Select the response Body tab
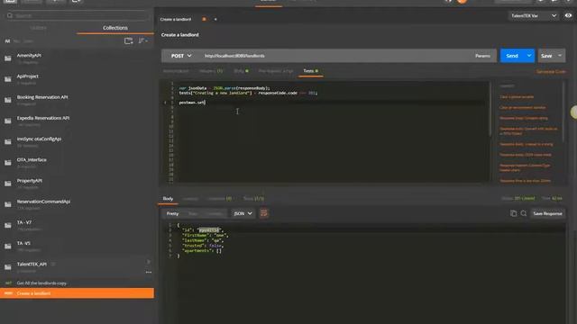Viewport: 577px width, 324px height. tap(168, 199)
